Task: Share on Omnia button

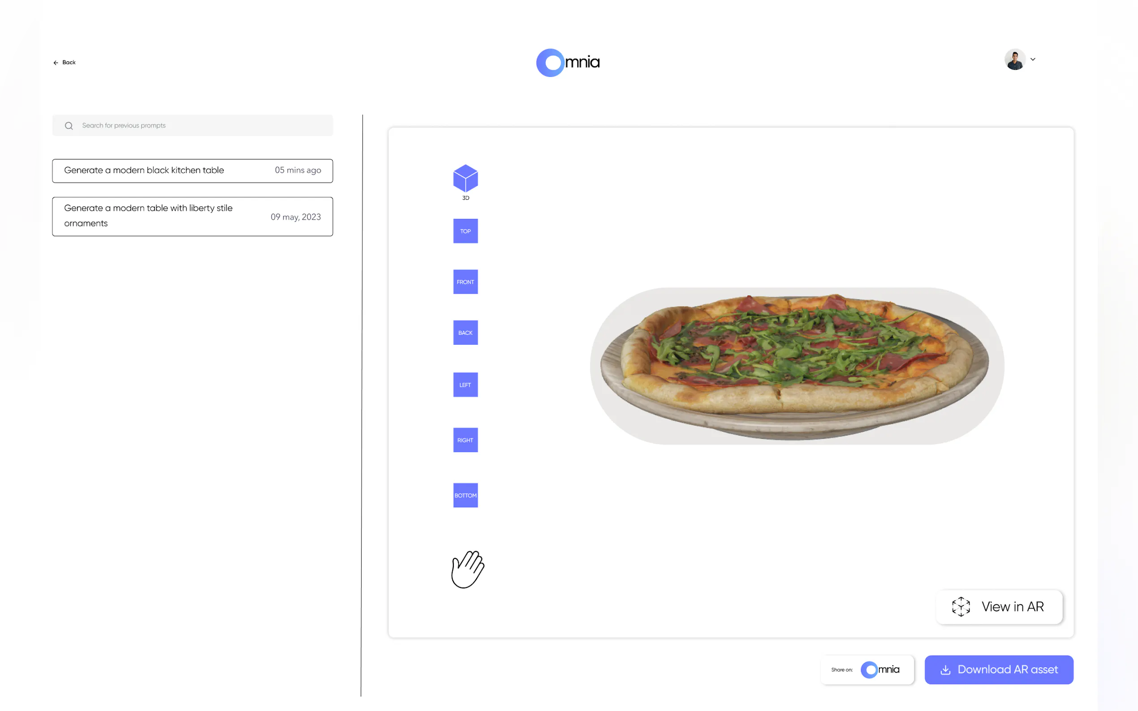Action: click(x=867, y=670)
